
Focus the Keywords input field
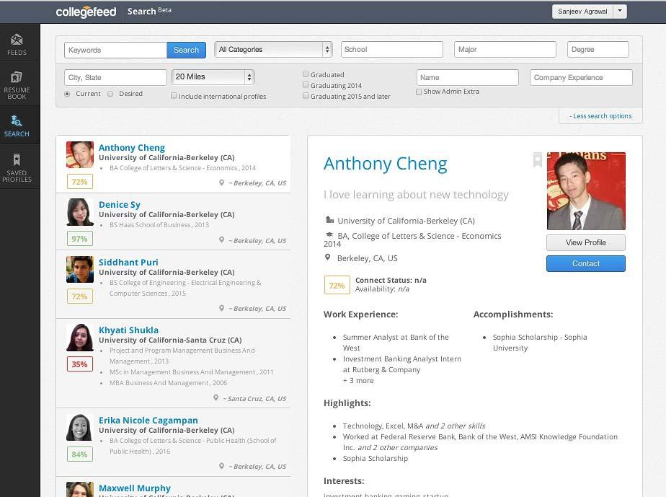click(115, 50)
